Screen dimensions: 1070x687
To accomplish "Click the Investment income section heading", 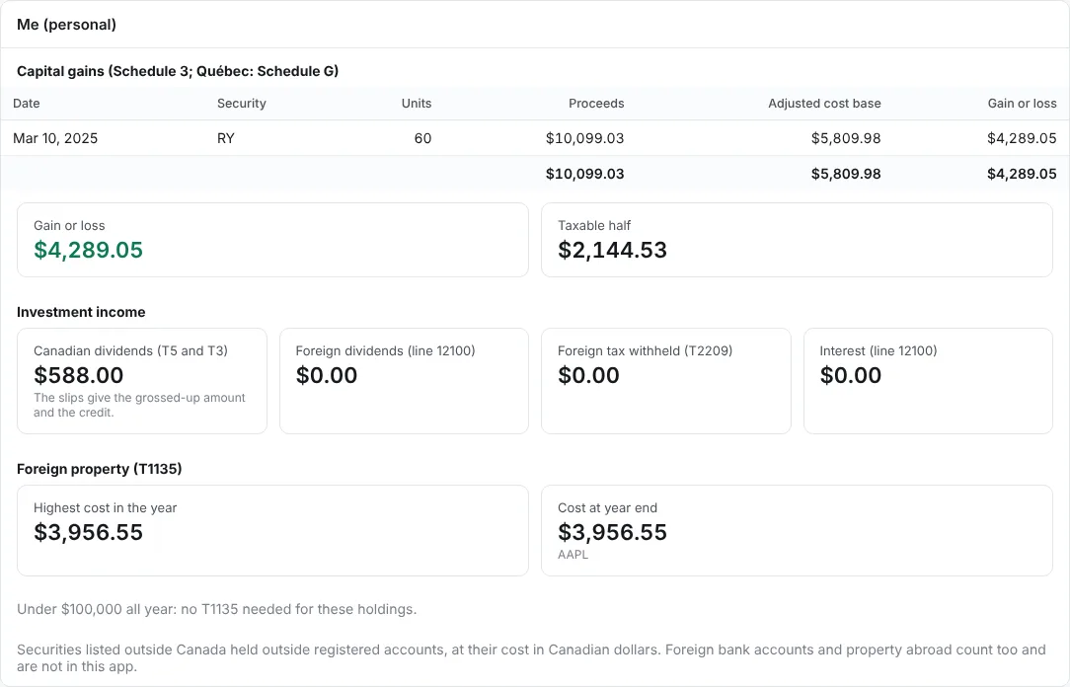I will tap(81, 312).
